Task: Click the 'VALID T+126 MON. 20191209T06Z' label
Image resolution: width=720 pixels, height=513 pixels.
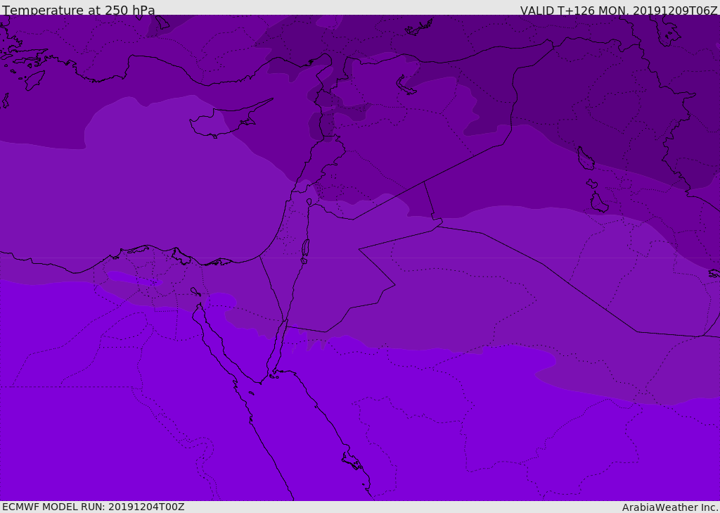Action: click(x=619, y=10)
